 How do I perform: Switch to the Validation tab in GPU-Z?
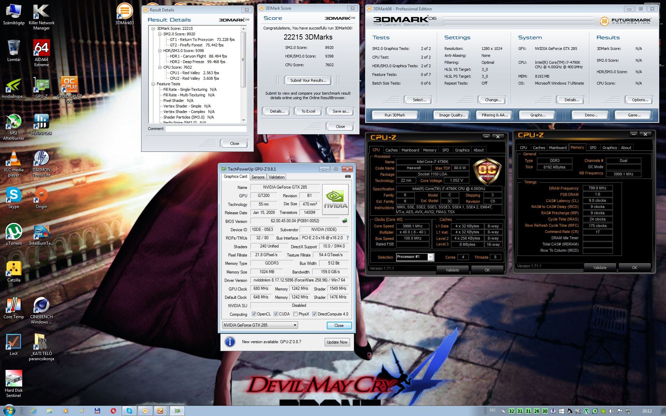coord(276,177)
